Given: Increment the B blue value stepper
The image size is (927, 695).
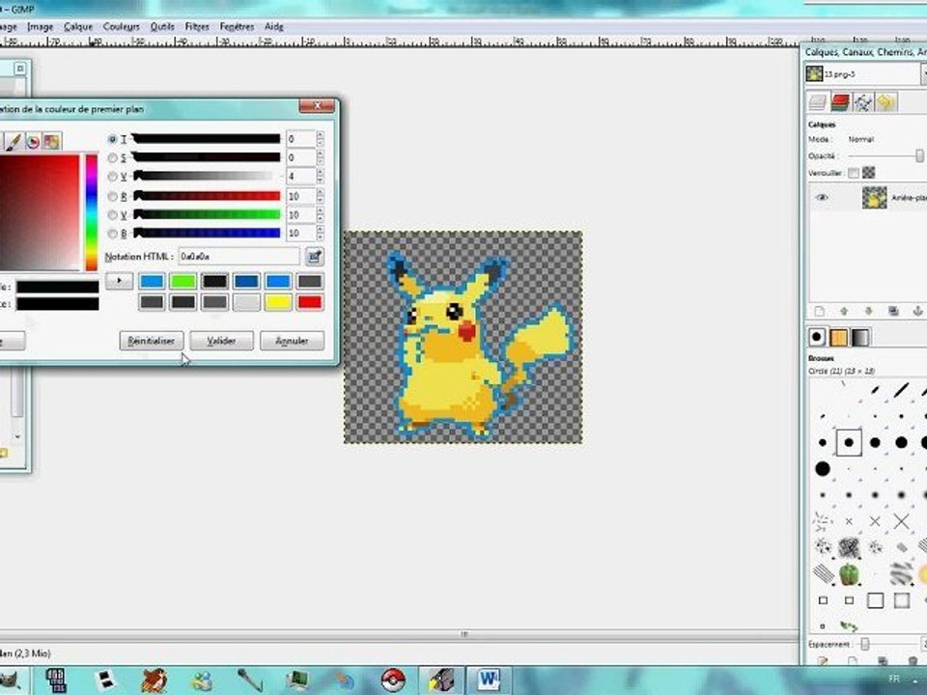Looking at the screenshot, I should click(x=320, y=230).
